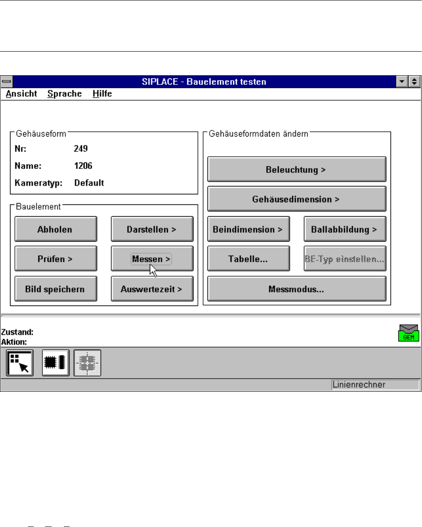Click the selection arrow icon in bottom toolbar
Viewport: 422px width, 527px height.
coord(20,363)
